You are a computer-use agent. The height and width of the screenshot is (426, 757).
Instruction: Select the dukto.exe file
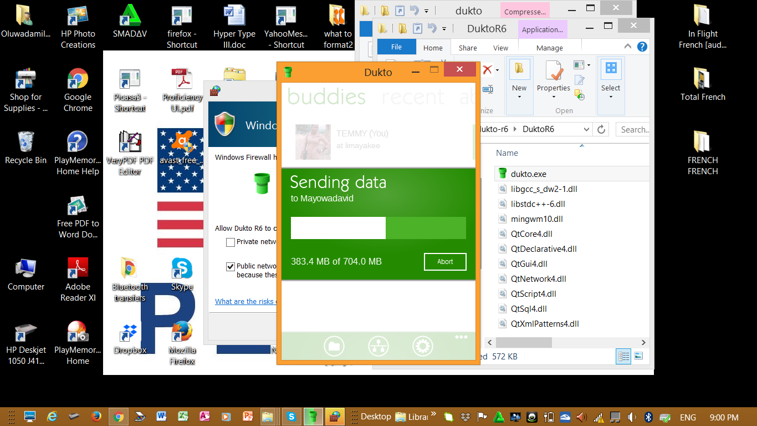571,174
